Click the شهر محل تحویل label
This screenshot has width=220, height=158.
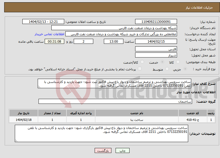coord(204,56)
